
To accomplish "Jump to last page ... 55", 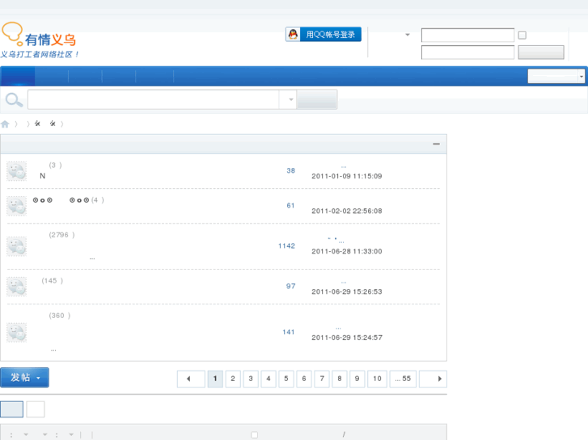I will point(403,379).
